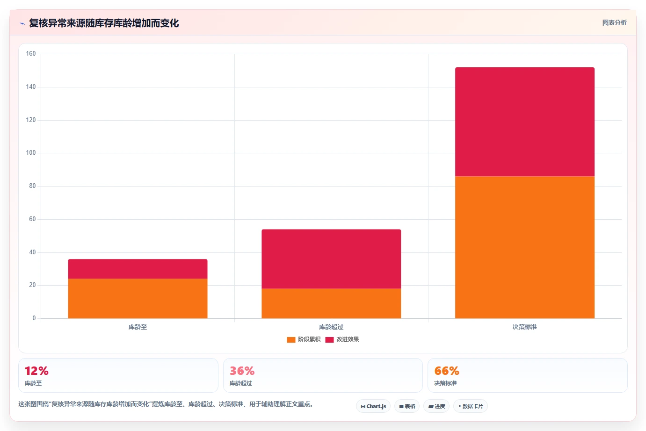Click the 12% 库龄至 stat card

pyautogui.click(x=118, y=375)
